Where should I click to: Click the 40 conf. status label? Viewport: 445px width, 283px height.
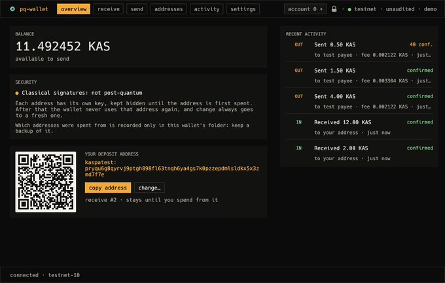pyautogui.click(x=421, y=44)
